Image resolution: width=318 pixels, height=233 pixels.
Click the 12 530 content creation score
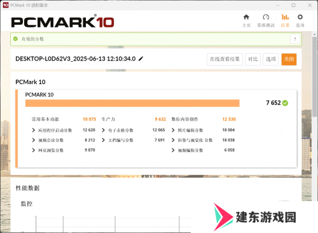pyautogui.click(x=229, y=119)
